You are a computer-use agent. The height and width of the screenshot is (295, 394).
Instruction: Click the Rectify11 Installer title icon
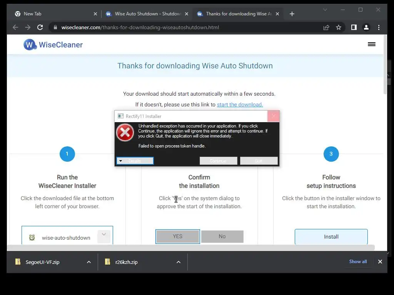120,116
